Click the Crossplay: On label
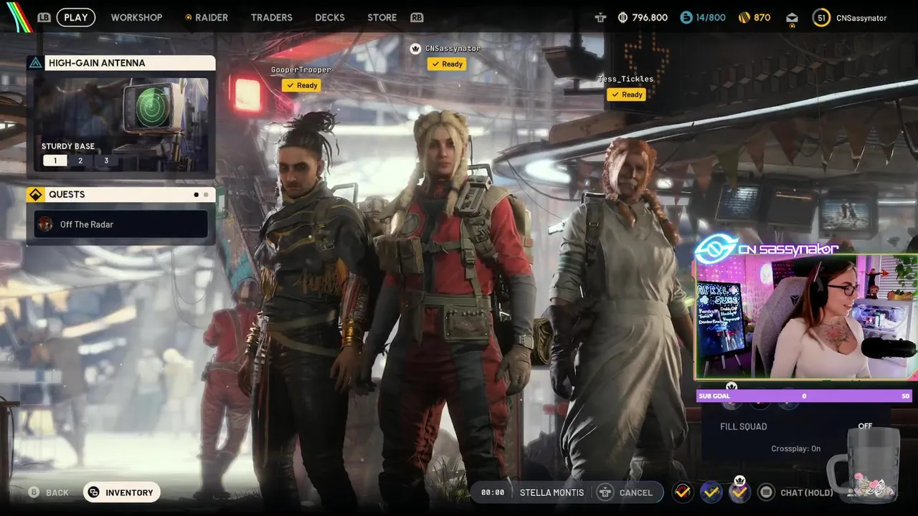Screen dimensions: 918x516 tap(796, 449)
